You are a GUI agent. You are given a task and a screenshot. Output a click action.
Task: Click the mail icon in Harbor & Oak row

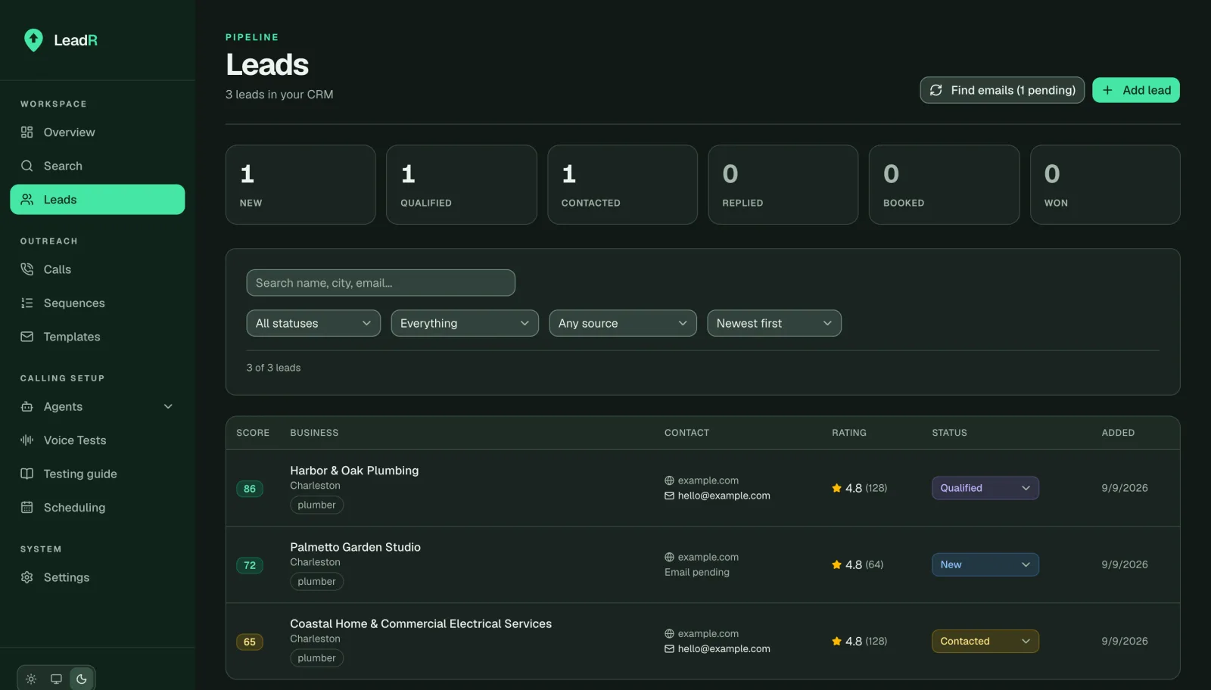669,496
